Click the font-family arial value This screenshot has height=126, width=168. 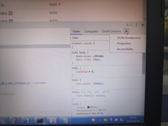[100, 95]
